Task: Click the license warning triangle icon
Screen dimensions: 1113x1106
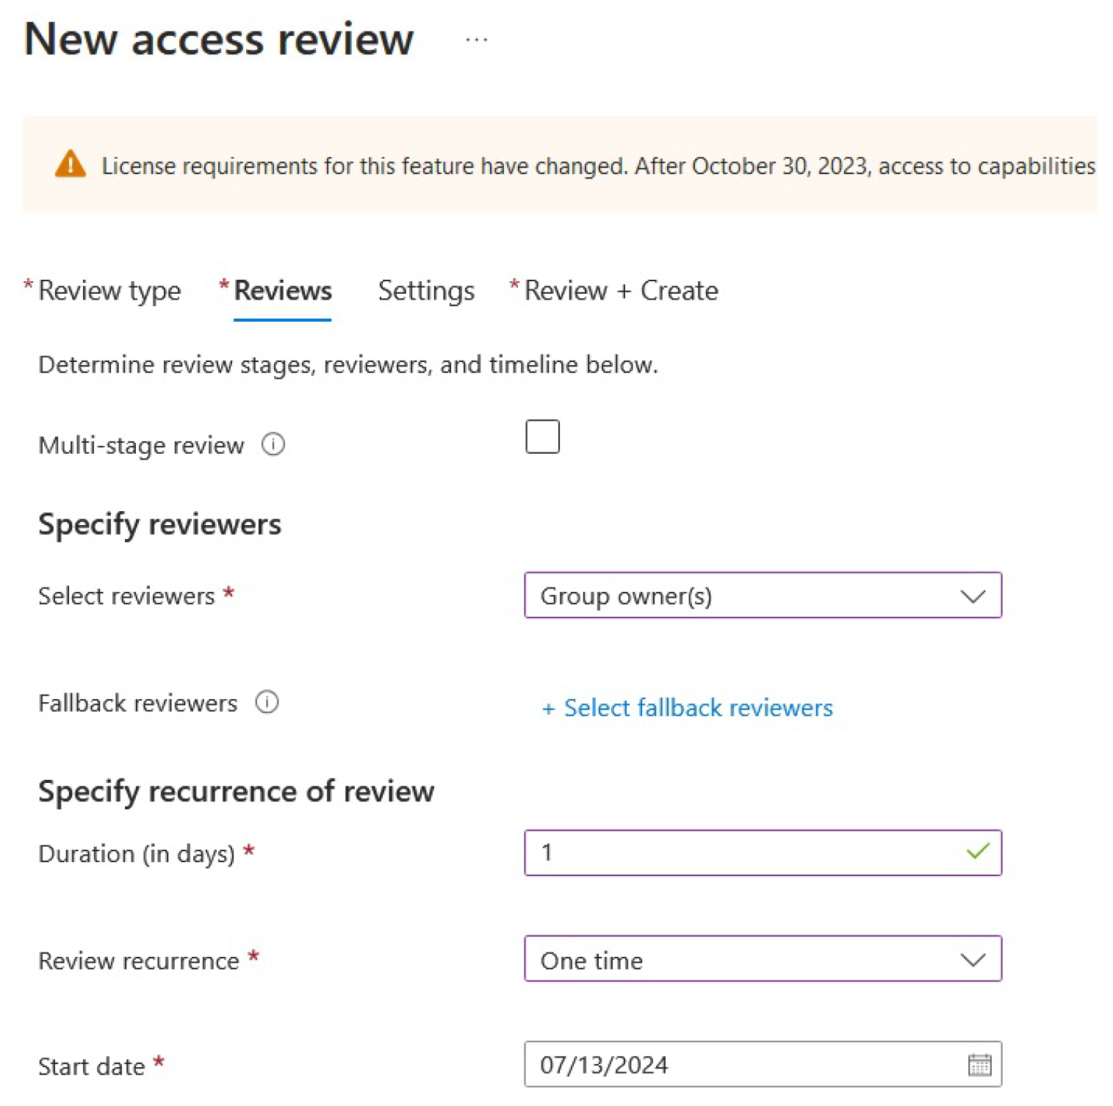Action: pos(71,165)
